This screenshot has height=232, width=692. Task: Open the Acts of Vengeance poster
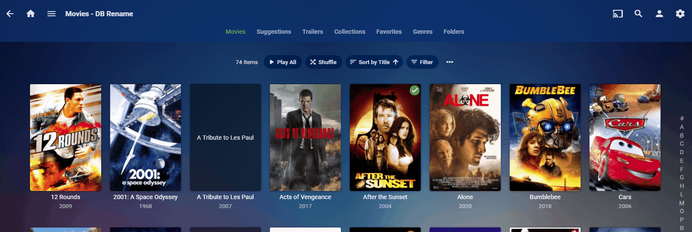pos(305,138)
